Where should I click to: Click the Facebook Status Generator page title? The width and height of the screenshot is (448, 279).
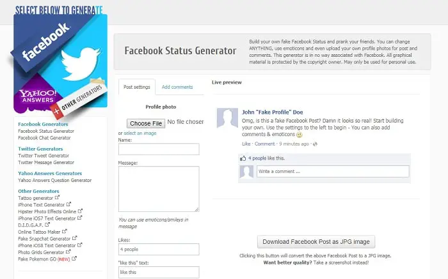click(180, 50)
